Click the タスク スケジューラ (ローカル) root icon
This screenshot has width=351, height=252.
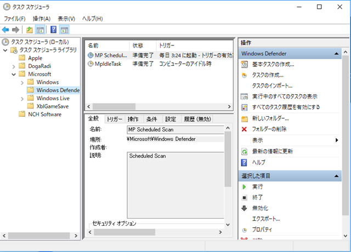pos(5,42)
